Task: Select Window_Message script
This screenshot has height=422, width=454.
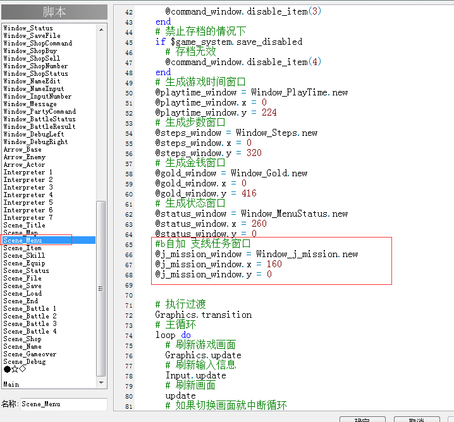Action: [x=30, y=104]
